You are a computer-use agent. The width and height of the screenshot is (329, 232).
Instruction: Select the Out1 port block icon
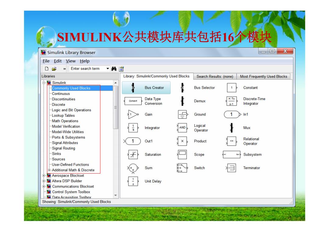coord(132,141)
